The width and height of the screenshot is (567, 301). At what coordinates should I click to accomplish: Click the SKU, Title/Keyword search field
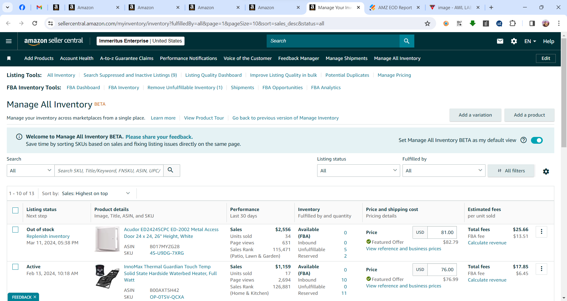109,171
